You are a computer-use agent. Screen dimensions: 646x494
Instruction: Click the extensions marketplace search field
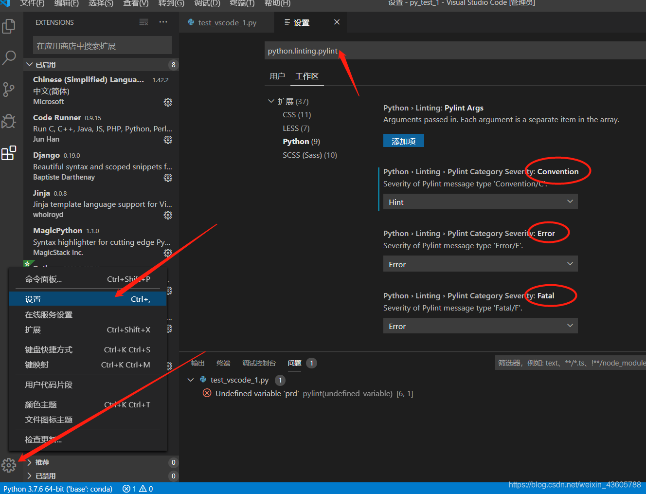click(x=102, y=45)
